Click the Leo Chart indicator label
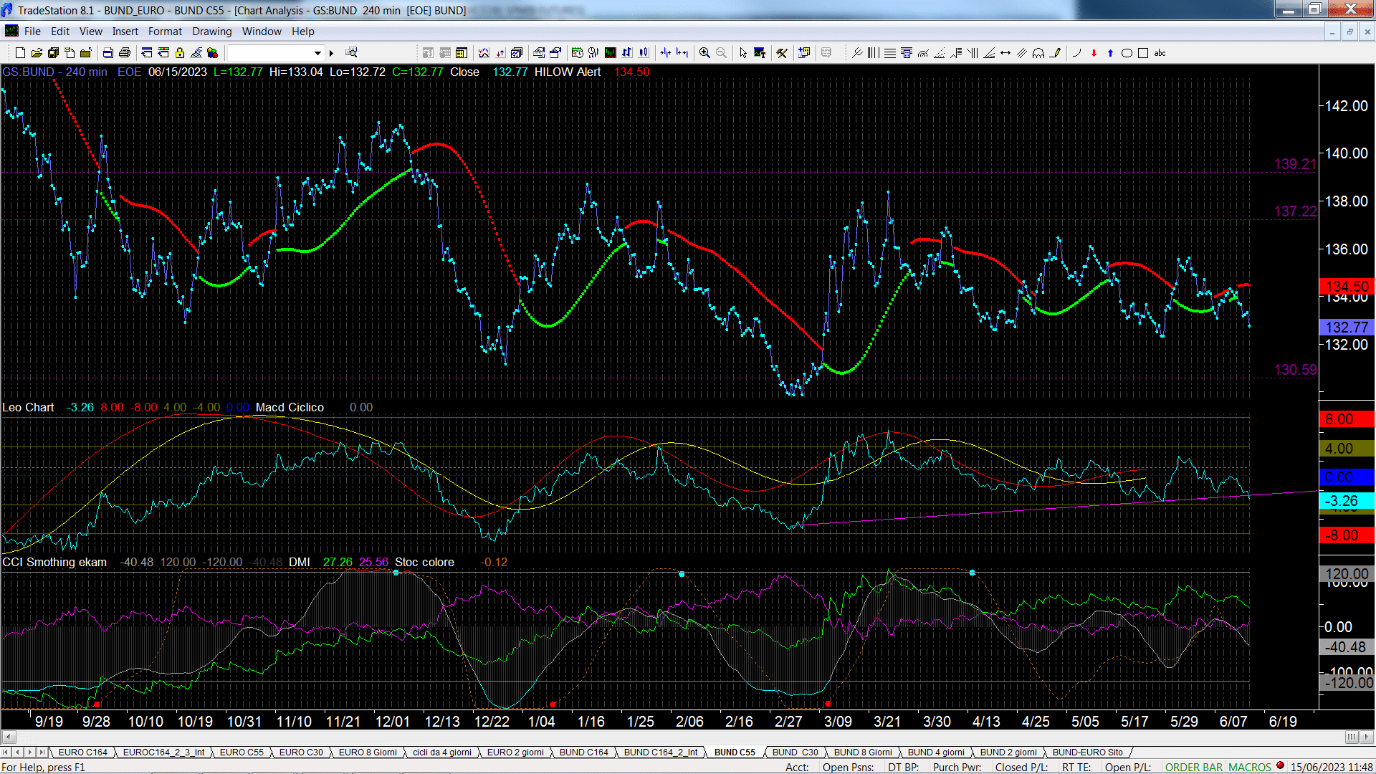The image size is (1376, 774). pyautogui.click(x=28, y=407)
